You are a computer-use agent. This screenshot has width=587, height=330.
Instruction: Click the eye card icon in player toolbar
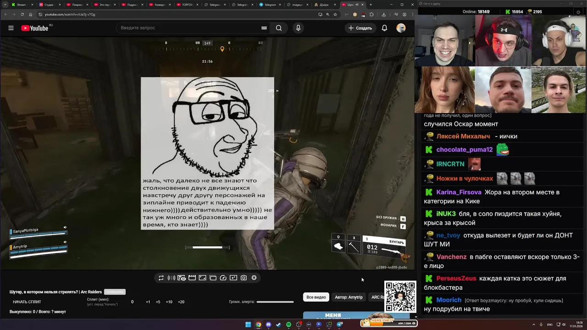pos(182,278)
